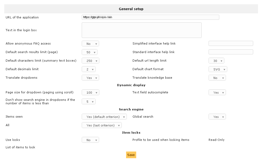Expand the search engine items threshold dropdown

tap(88, 101)
